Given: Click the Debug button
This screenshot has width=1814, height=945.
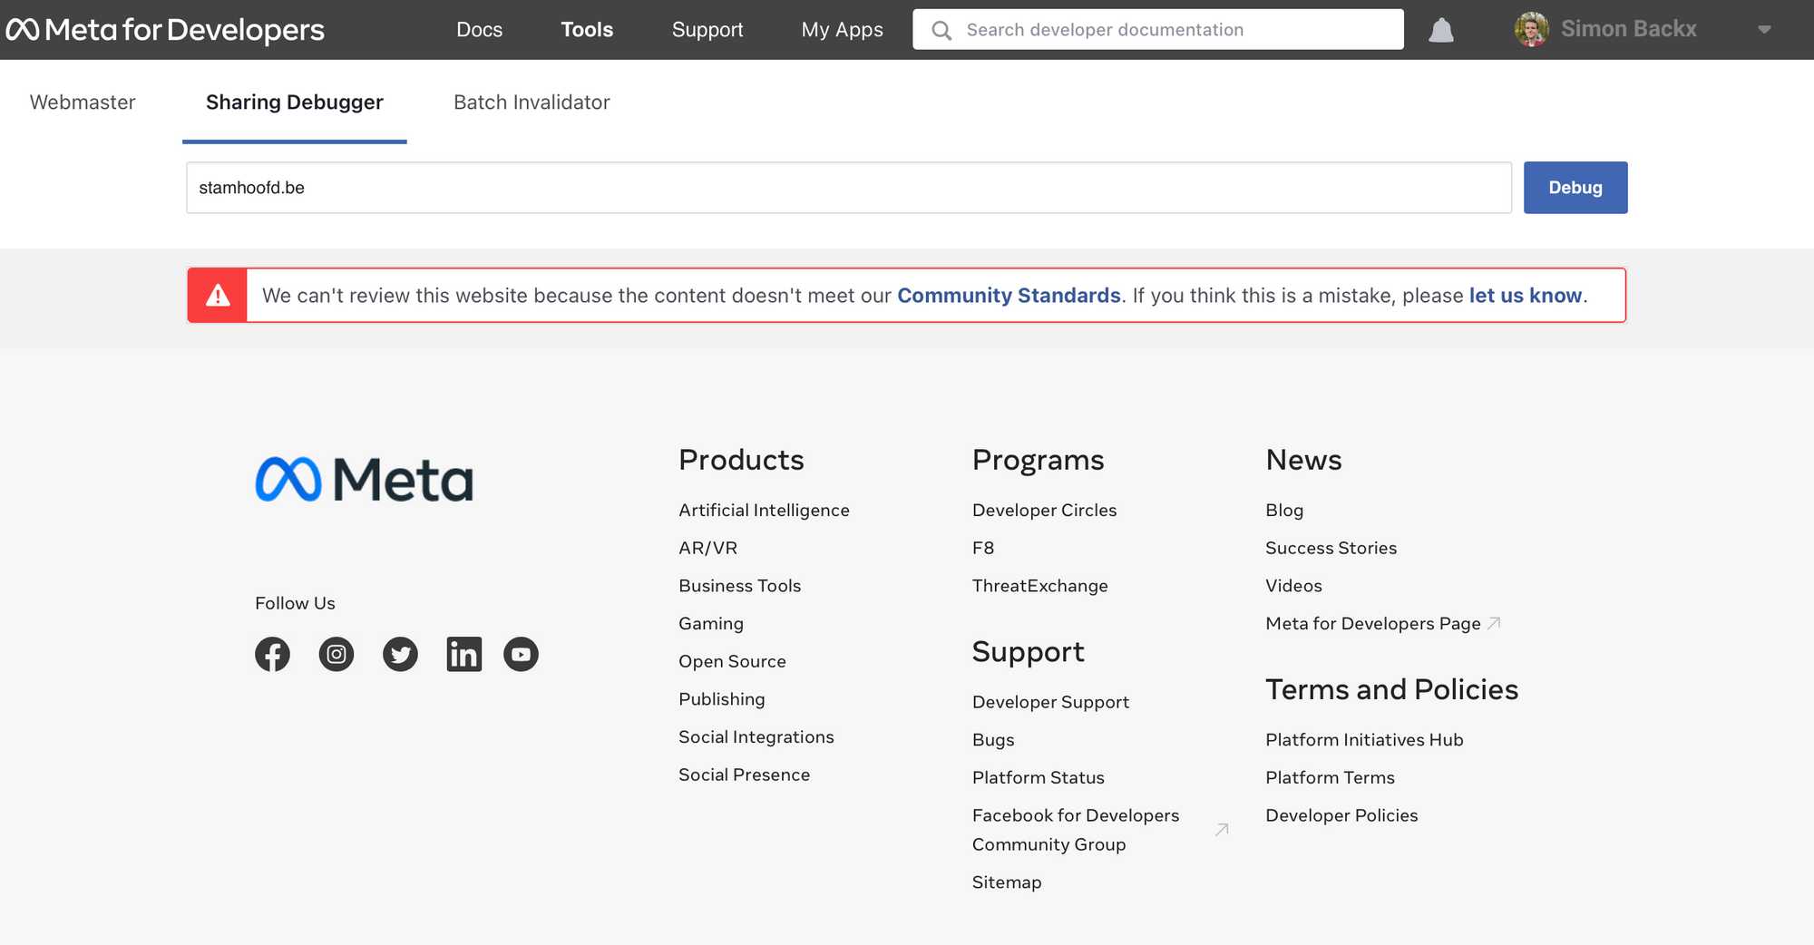Looking at the screenshot, I should [x=1575, y=188].
